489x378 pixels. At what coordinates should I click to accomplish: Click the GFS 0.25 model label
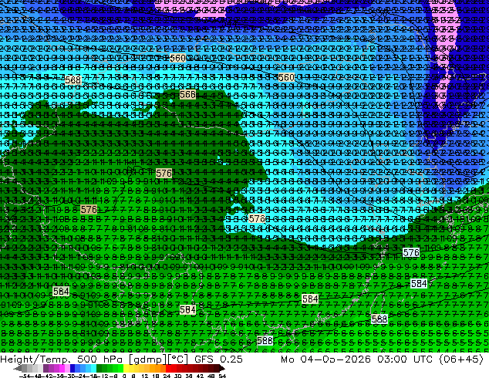point(218,359)
